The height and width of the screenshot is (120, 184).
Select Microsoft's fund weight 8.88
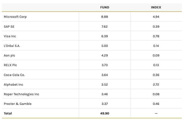click(x=104, y=17)
